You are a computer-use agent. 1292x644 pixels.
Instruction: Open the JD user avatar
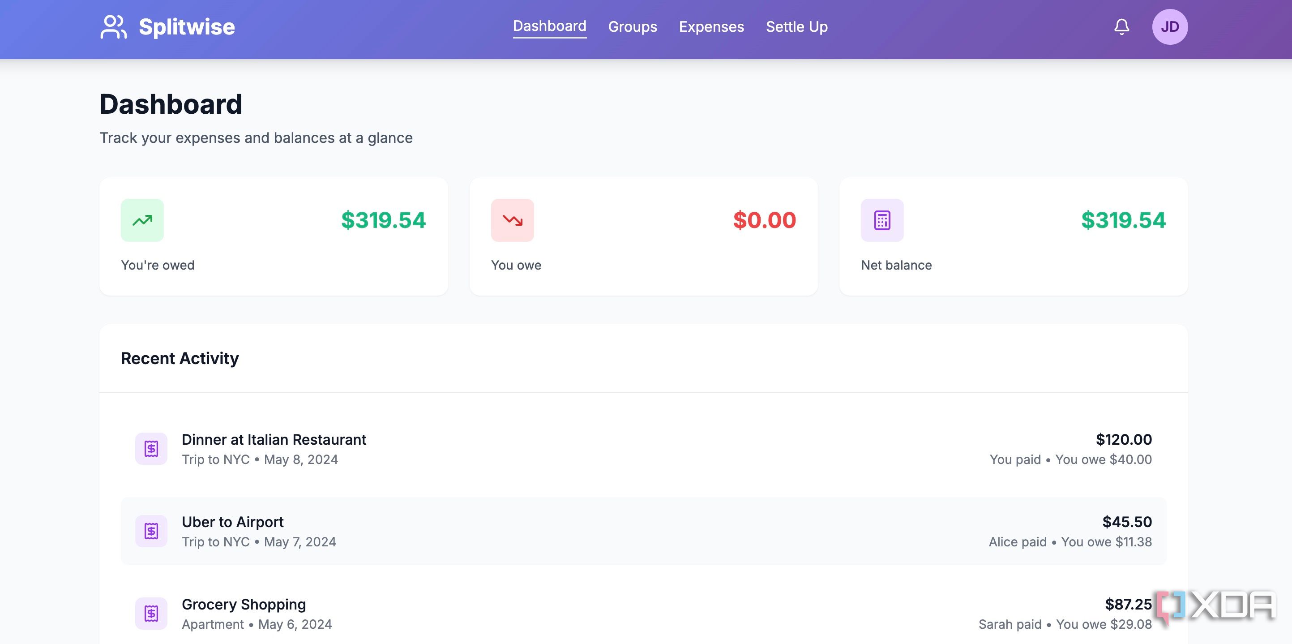1170,26
